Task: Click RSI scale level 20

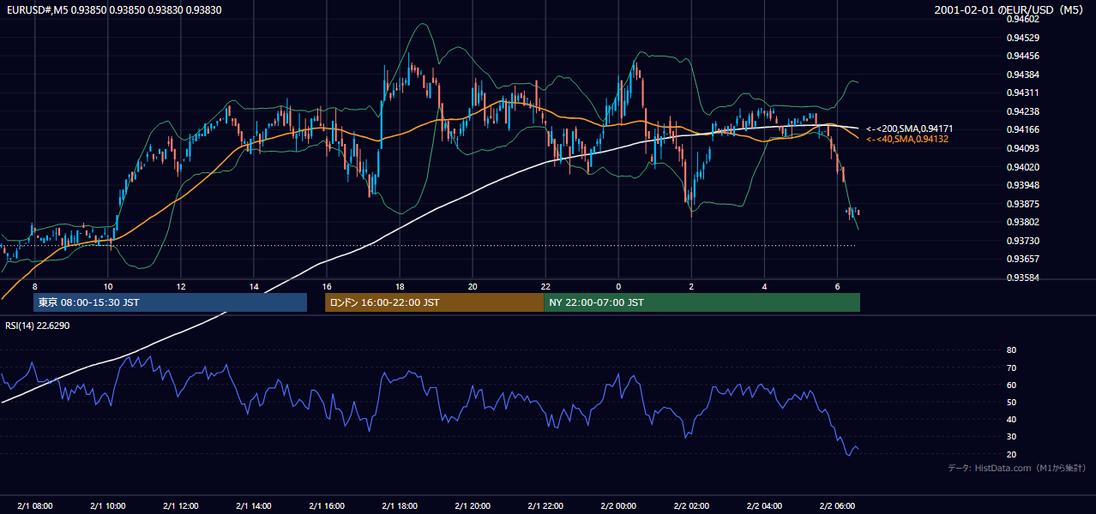Action: (1011, 454)
